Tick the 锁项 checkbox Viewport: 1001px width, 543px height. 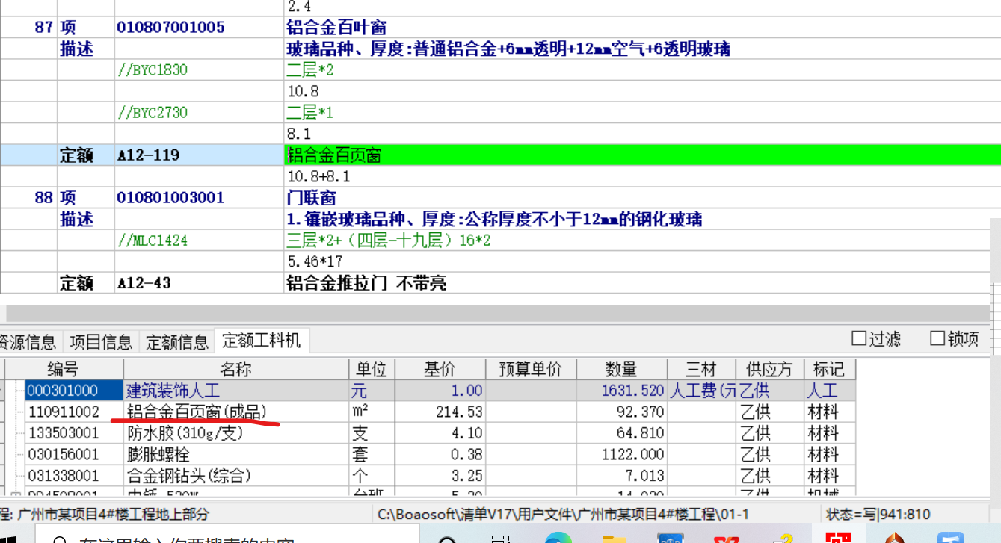[x=954, y=338]
